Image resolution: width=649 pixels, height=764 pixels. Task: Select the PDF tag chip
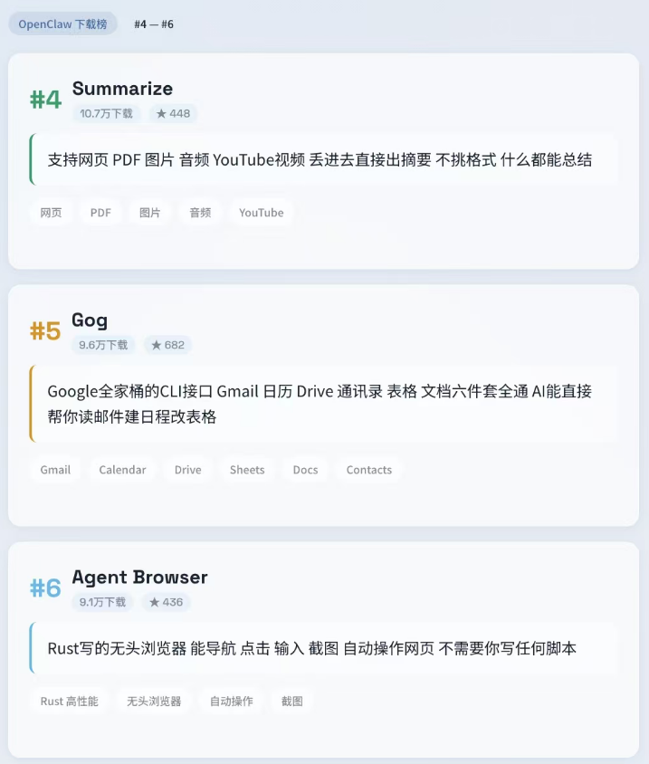pyautogui.click(x=100, y=213)
